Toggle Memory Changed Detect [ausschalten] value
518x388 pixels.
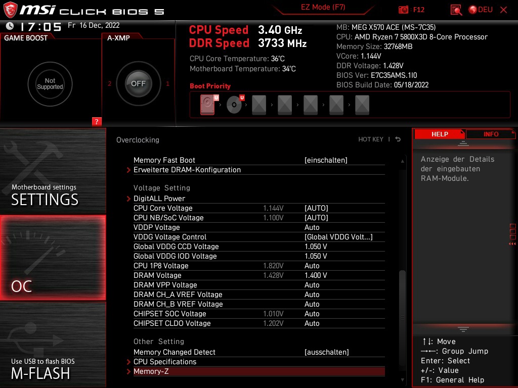(x=326, y=352)
